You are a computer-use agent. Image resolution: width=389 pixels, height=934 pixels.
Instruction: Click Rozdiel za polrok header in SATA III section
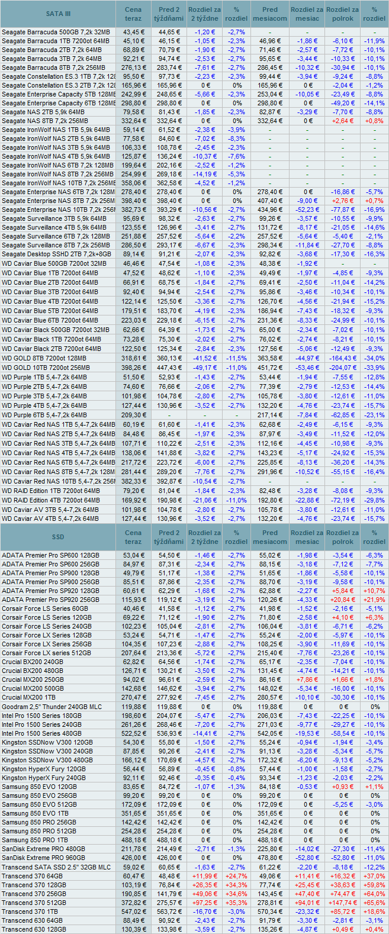[342, 14]
